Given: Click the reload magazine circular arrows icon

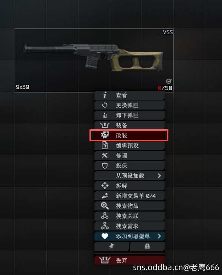Looking at the screenshot, I should 105,105.
